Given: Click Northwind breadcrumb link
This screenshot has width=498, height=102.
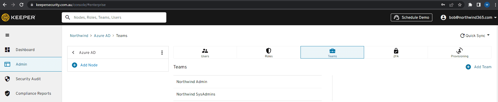Looking at the screenshot, I should point(79,36).
